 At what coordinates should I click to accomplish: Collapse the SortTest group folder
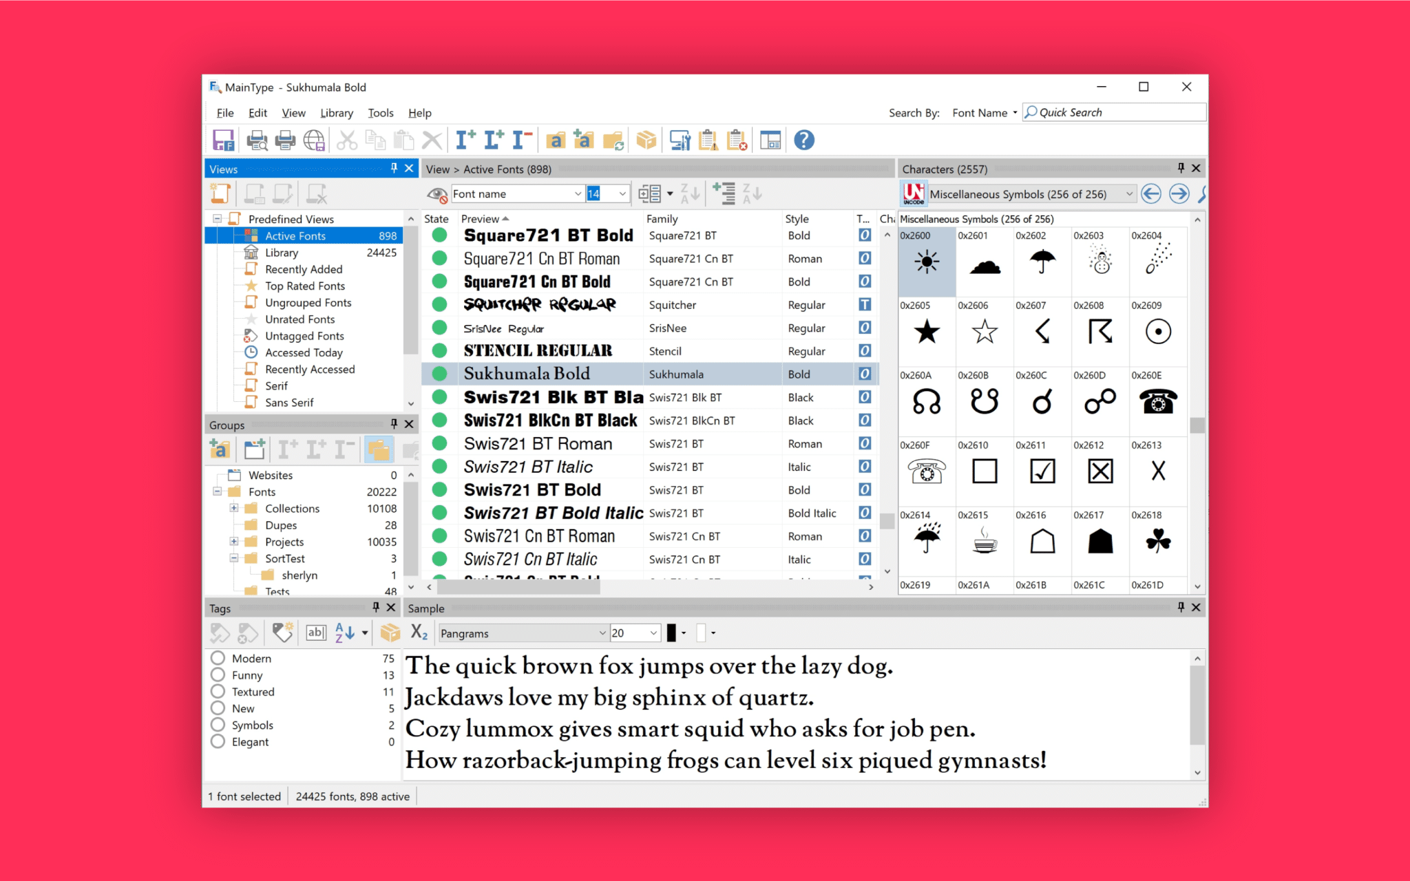[234, 558]
